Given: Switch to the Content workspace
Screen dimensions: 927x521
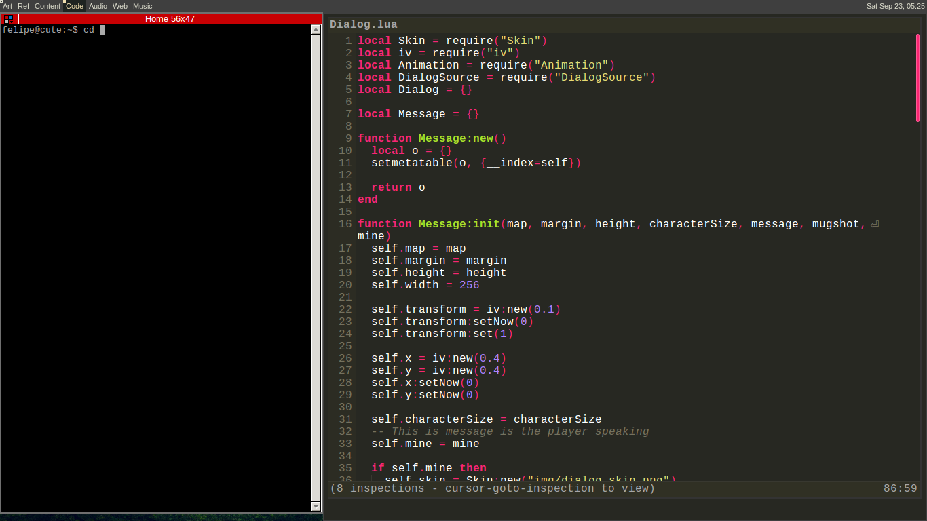Looking at the screenshot, I should coord(48,6).
